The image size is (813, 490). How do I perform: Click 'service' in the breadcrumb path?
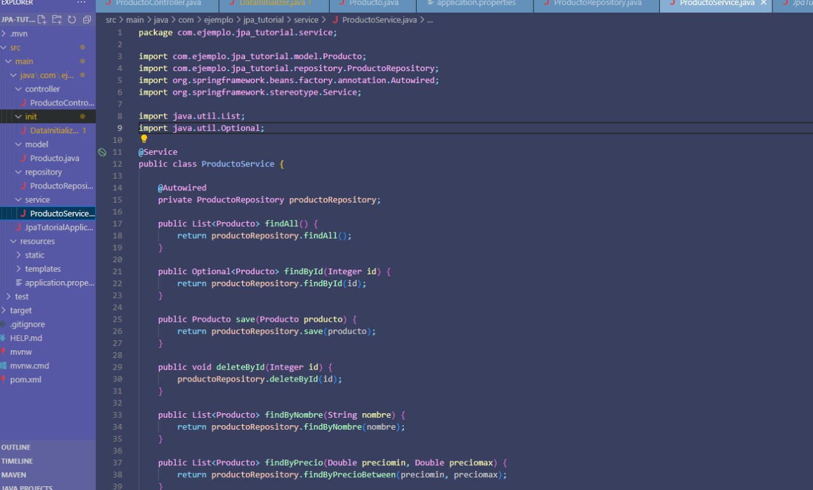(x=306, y=20)
